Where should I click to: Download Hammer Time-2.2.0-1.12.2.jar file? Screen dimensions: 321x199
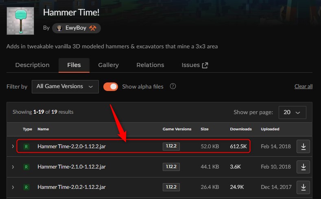303,147
